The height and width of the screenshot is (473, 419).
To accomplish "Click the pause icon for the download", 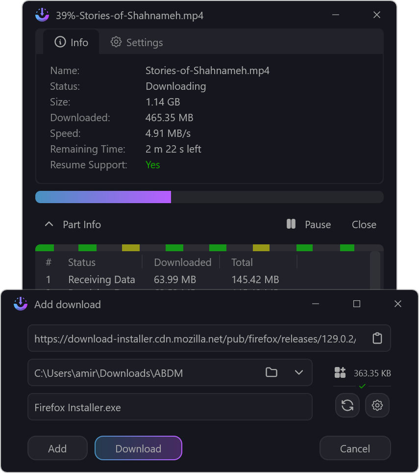I will [291, 224].
